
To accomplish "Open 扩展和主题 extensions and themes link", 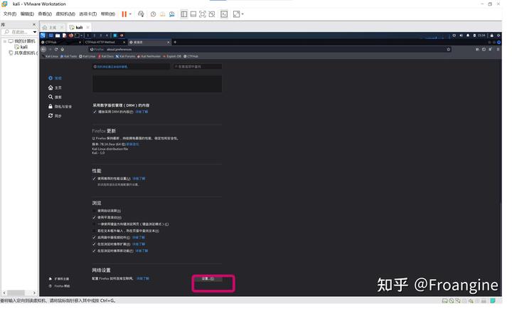I will [x=59, y=279].
